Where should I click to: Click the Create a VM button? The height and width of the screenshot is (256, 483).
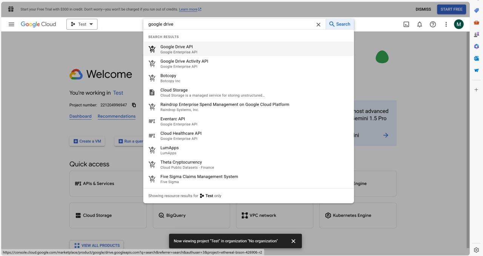[x=87, y=141]
